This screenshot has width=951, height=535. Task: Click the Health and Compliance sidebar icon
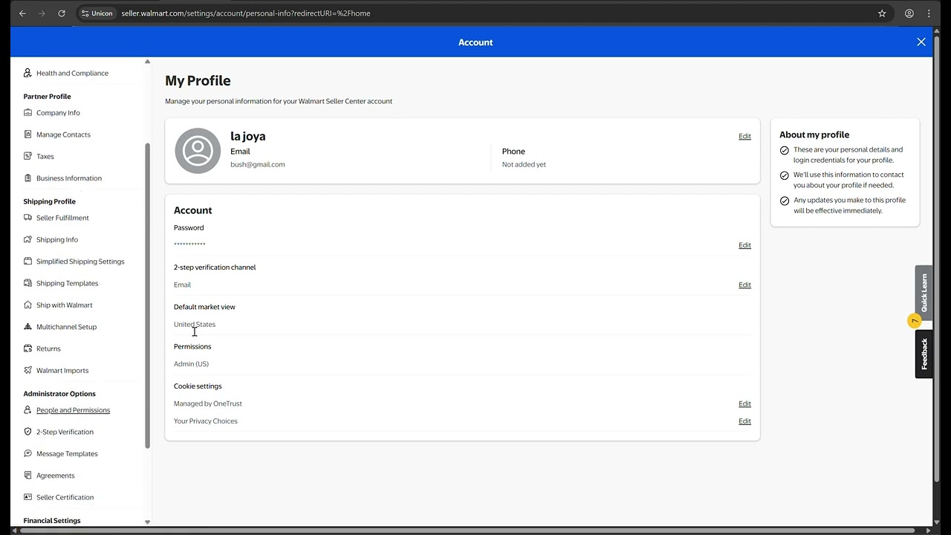tap(28, 73)
